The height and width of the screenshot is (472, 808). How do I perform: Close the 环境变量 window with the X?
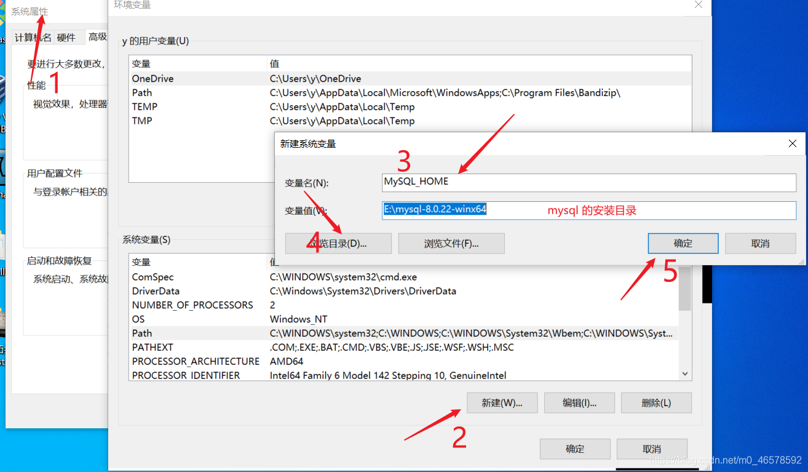[699, 5]
